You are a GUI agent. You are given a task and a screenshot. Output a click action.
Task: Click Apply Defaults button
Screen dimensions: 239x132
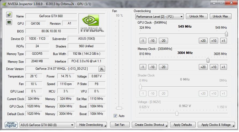click(183, 125)
